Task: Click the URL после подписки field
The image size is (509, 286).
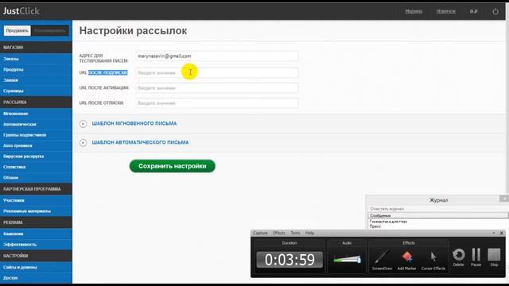Action: tap(217, 72)
